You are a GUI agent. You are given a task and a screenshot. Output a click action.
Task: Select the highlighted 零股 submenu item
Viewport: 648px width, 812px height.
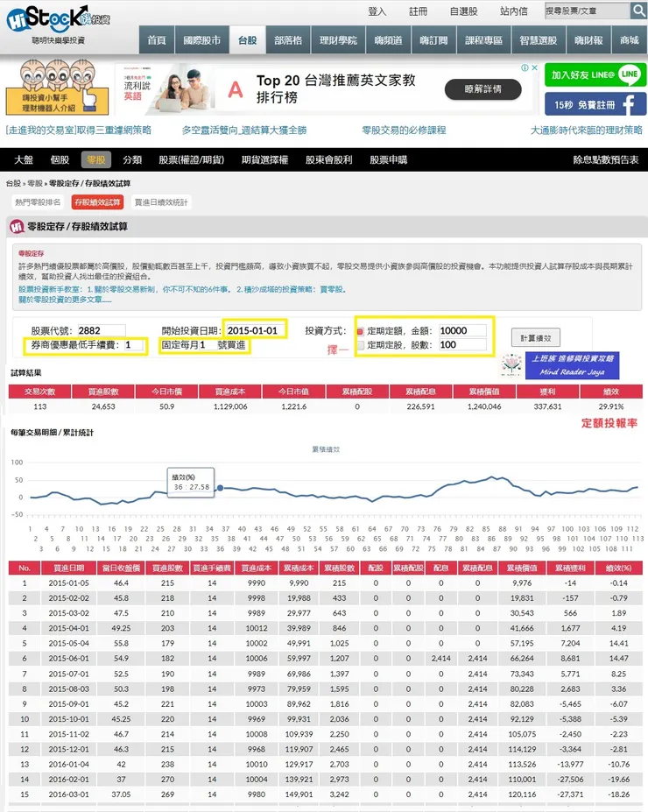pos(95,159)
